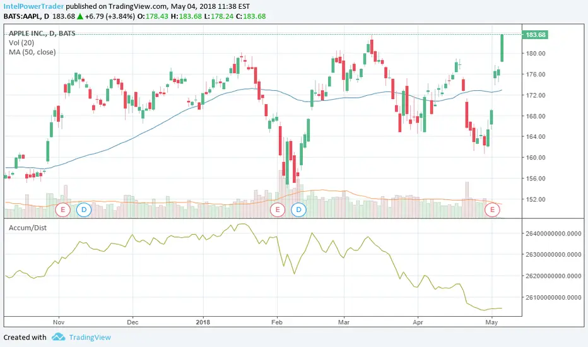Select the Vol (20) indicator label
Viewport: 588px width, 347px height.
21,43
